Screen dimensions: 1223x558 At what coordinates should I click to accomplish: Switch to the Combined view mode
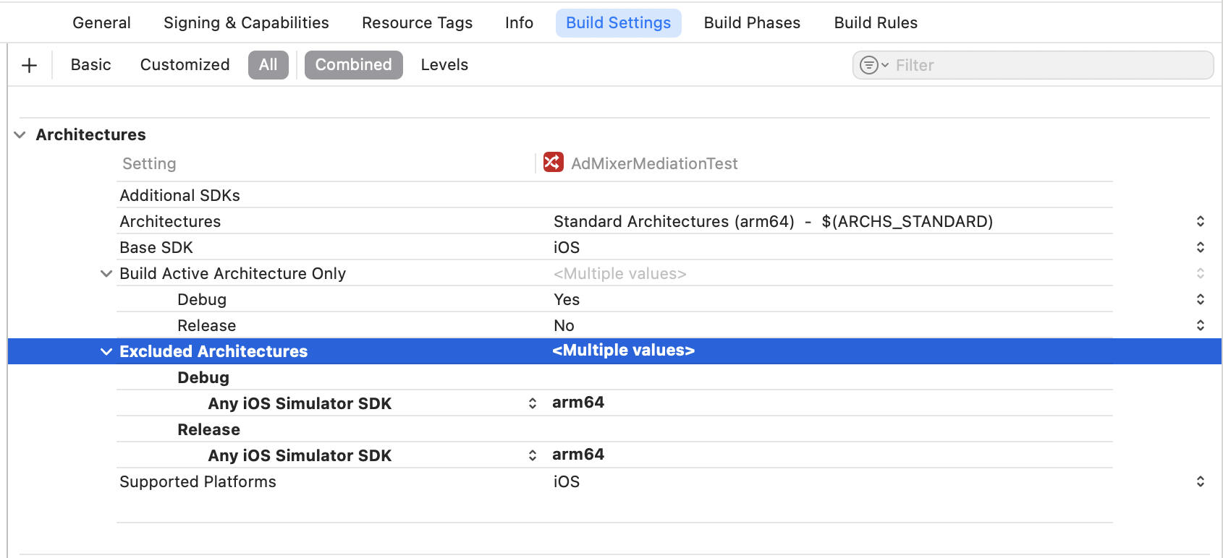tap(353, 65)
